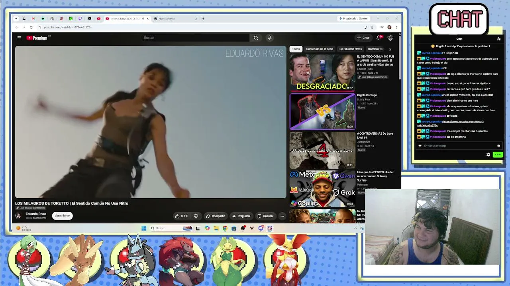Click the Windows taskbar Buscar box
The image size is (510, 286).
(x=171, y=228)
